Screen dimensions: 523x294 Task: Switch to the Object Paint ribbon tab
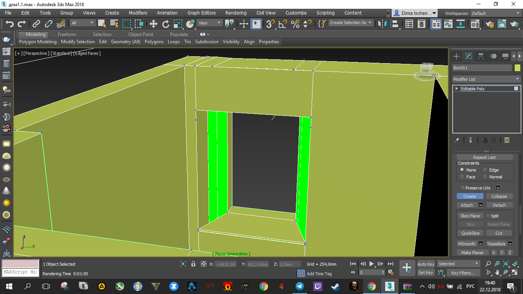(141, 34)
